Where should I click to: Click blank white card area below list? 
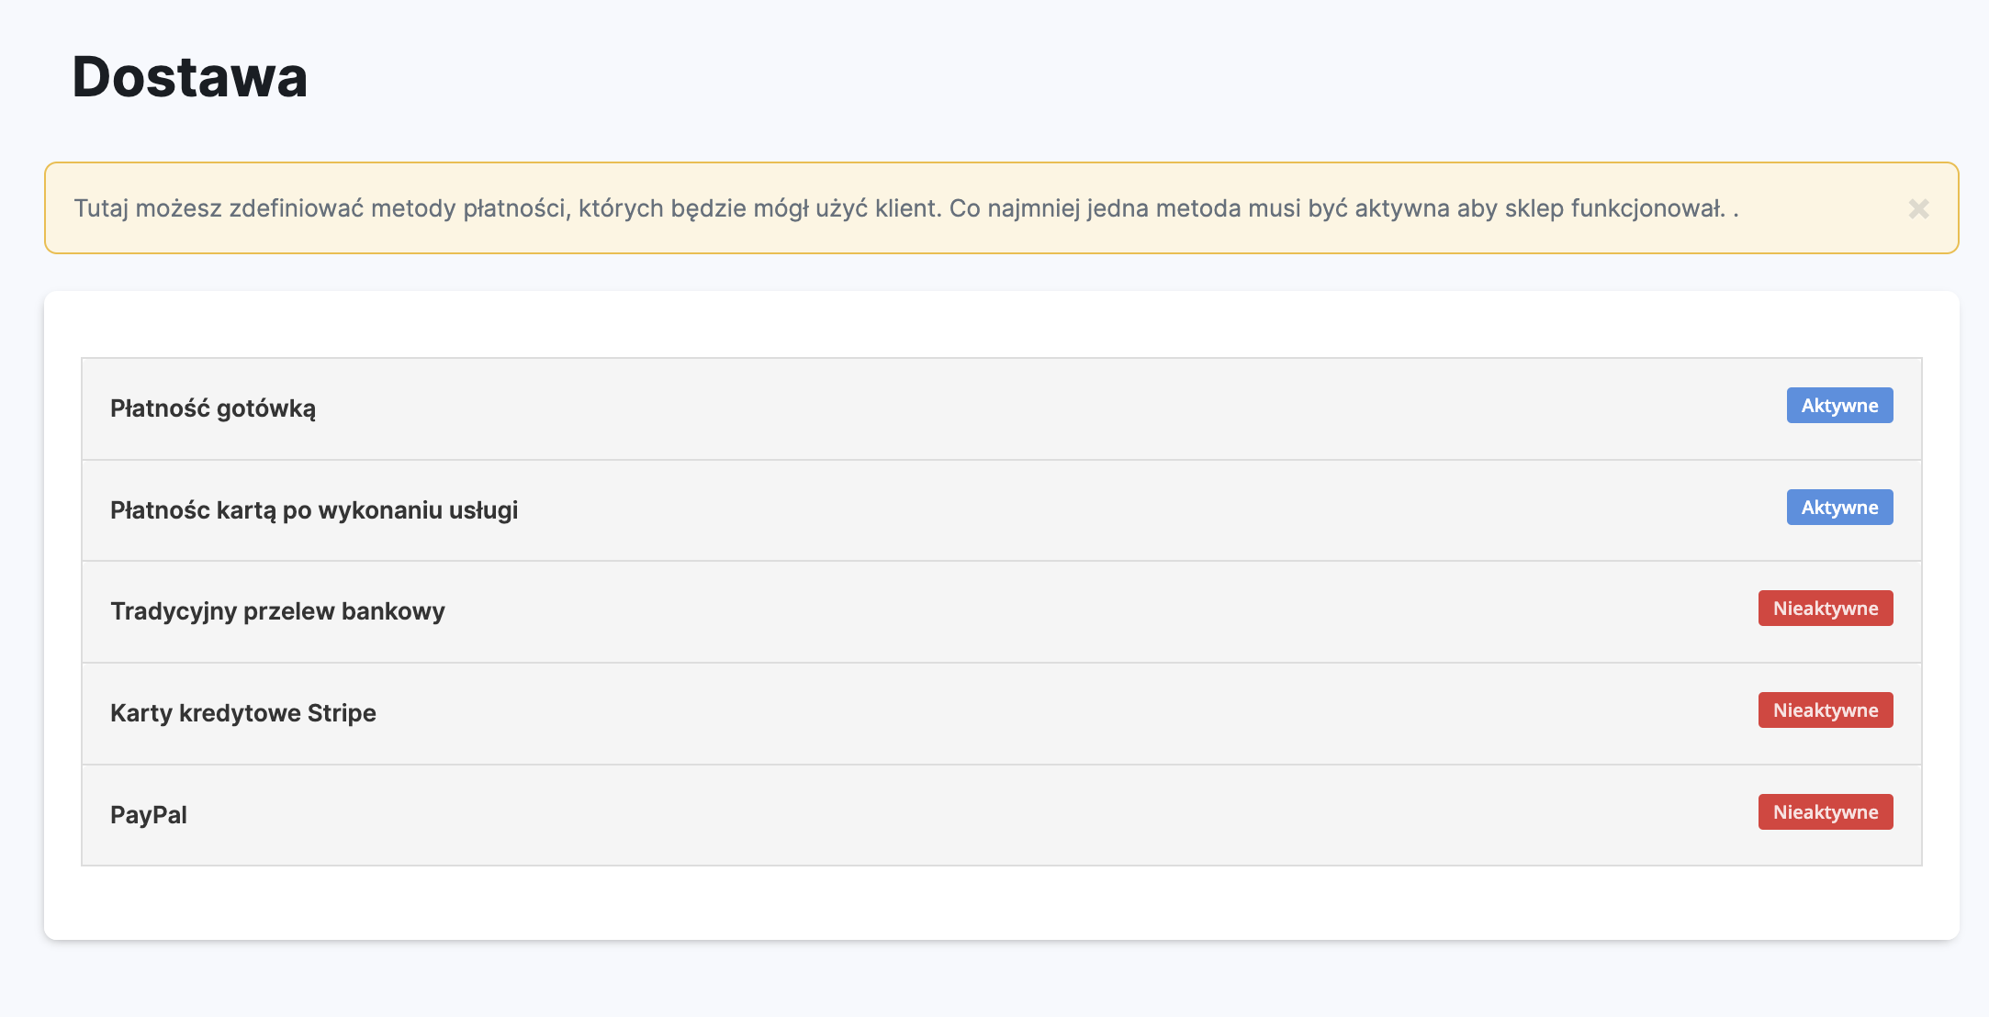pos(1001,902)
